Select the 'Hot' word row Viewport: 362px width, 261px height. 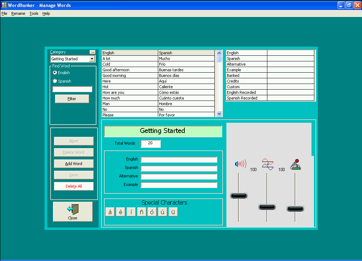pos(158,87)
